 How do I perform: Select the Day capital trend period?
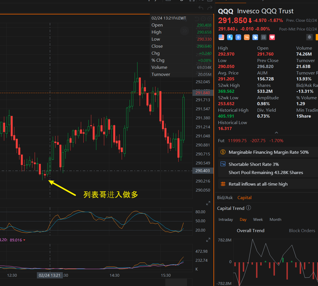click(x=243, y=220)
